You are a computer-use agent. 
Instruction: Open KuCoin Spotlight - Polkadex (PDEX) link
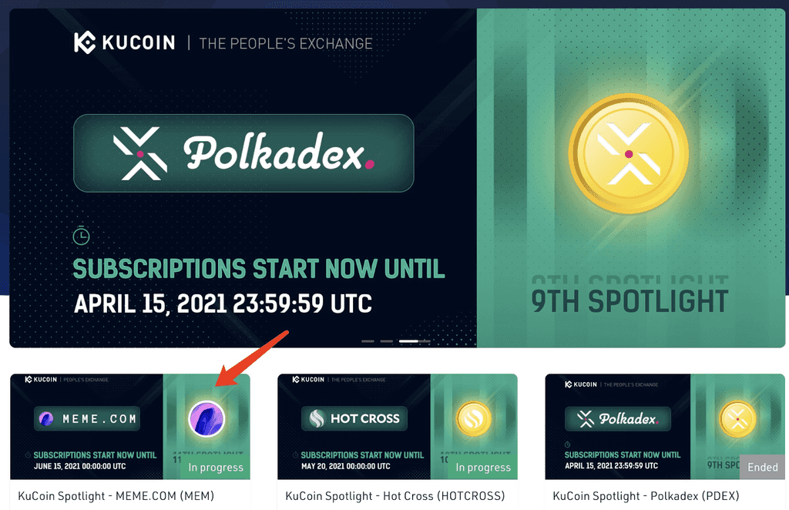click(x=646, y=496)
